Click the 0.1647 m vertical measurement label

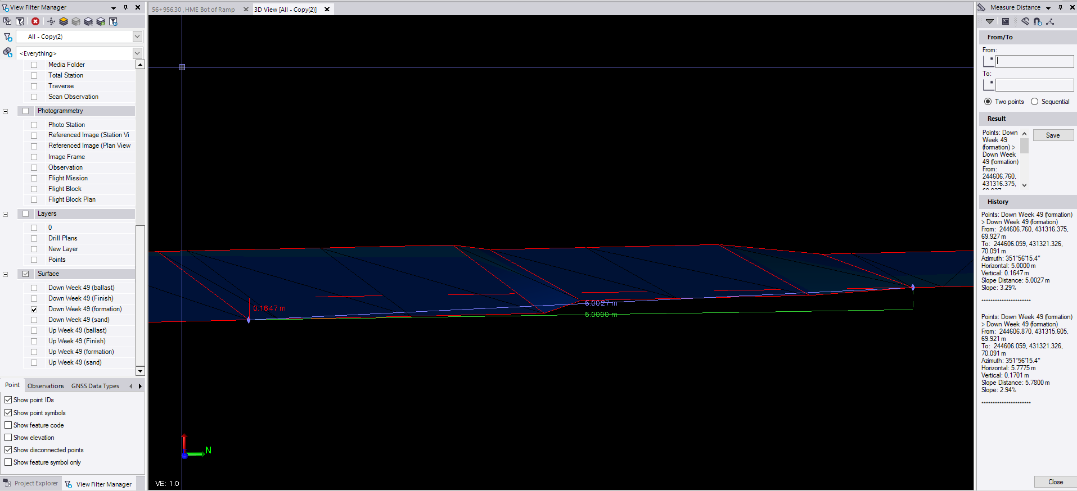coord(269,308)
